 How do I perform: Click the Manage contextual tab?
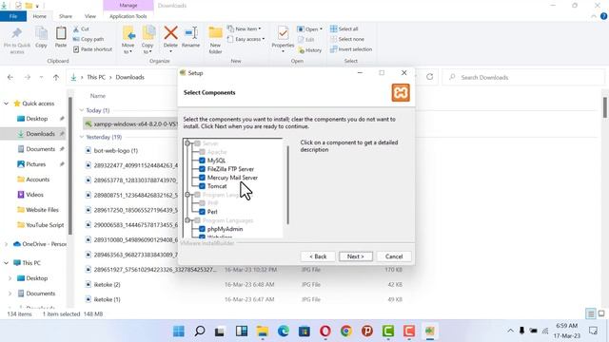click(128, 6)
